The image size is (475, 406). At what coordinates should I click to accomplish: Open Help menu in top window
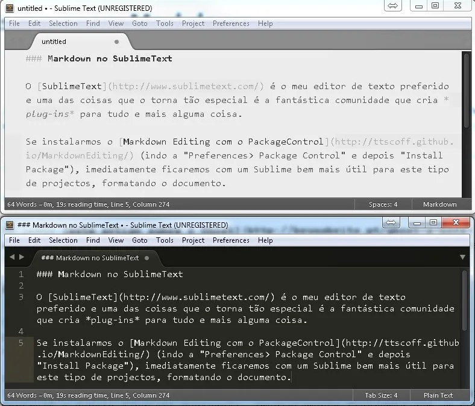[265, 23]
